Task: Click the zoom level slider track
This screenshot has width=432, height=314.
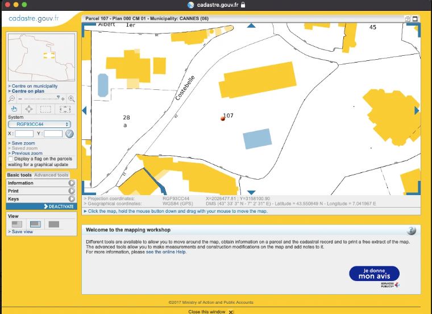Action: [39, 98]
